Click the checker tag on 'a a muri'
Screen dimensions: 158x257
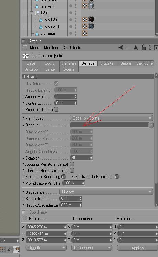point(84,33)
